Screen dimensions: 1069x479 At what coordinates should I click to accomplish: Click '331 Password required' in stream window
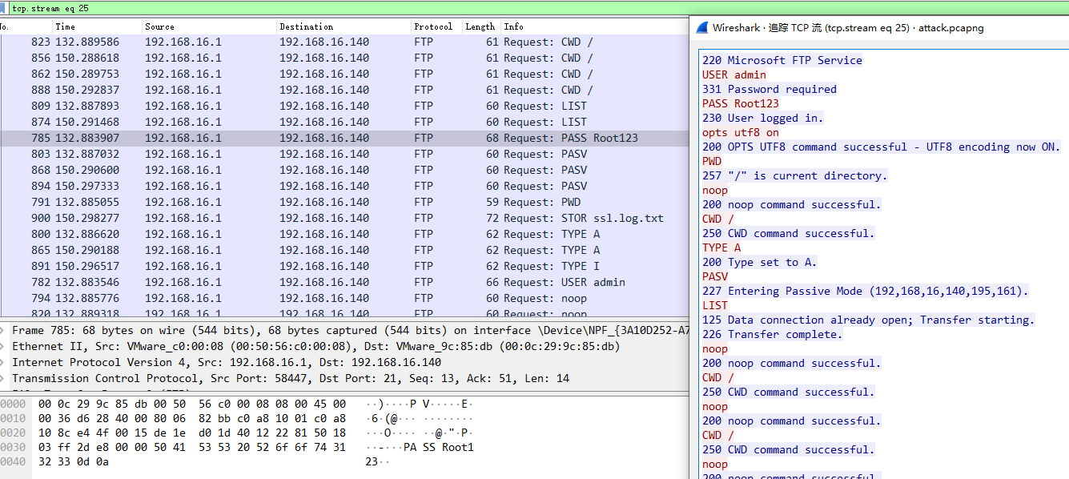pos(770,89)
